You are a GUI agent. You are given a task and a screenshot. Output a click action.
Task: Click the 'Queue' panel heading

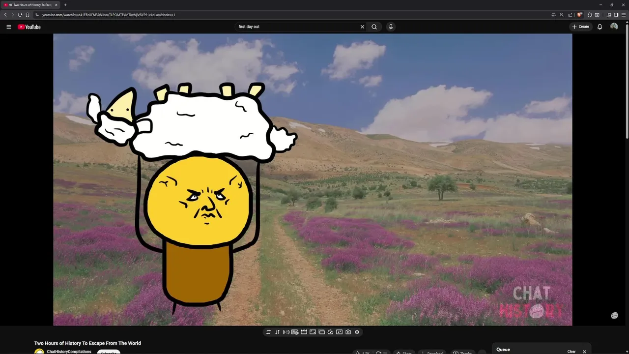[503, 350]
